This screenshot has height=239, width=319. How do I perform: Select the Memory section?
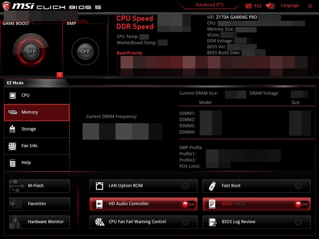point(37,112)
